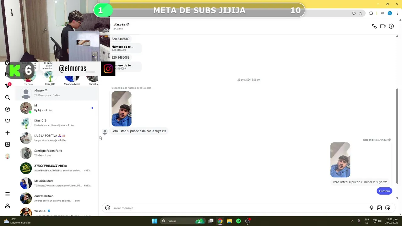
Task: Open notifications heart icon
Action: point(8,121)
